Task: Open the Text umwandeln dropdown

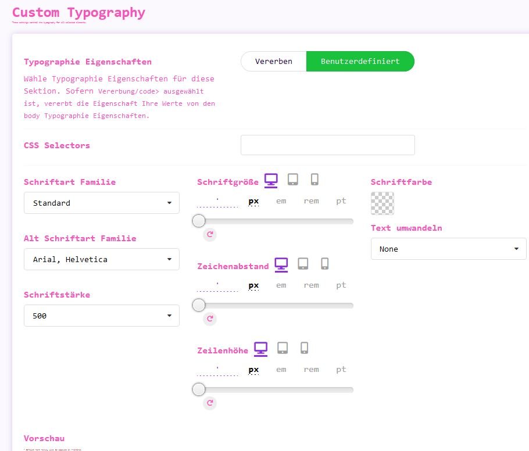Action: [x=448, y=249]
